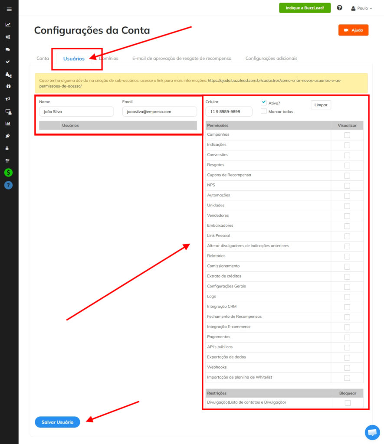Image resolution: width=384 pixels, height=444 pixels.
Task: Click the Limpar button
Action: tap(321, 105)
